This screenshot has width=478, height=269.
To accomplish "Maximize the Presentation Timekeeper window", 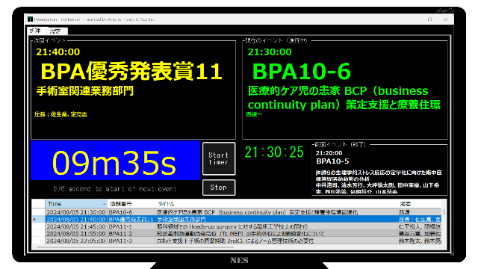I will point(430,19).
